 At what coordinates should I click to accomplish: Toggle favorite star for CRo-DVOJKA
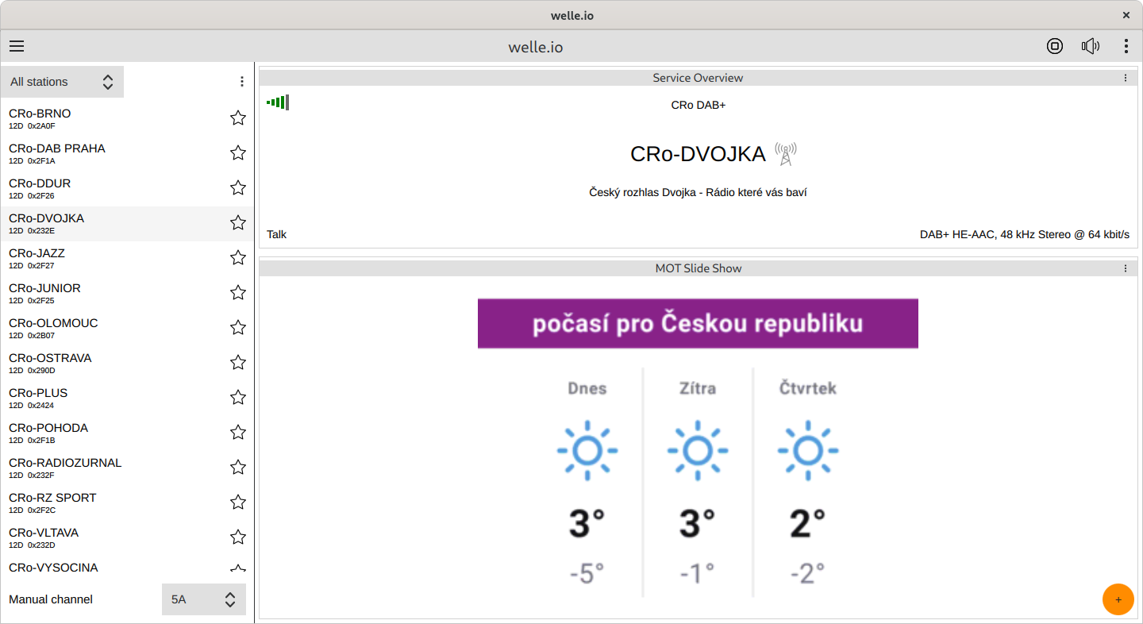(x=238, y=222)
